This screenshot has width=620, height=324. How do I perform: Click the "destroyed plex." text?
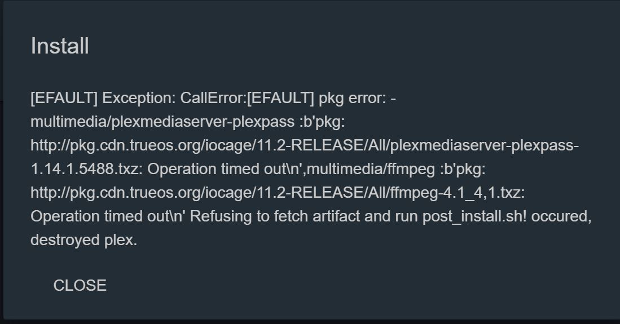84,240
